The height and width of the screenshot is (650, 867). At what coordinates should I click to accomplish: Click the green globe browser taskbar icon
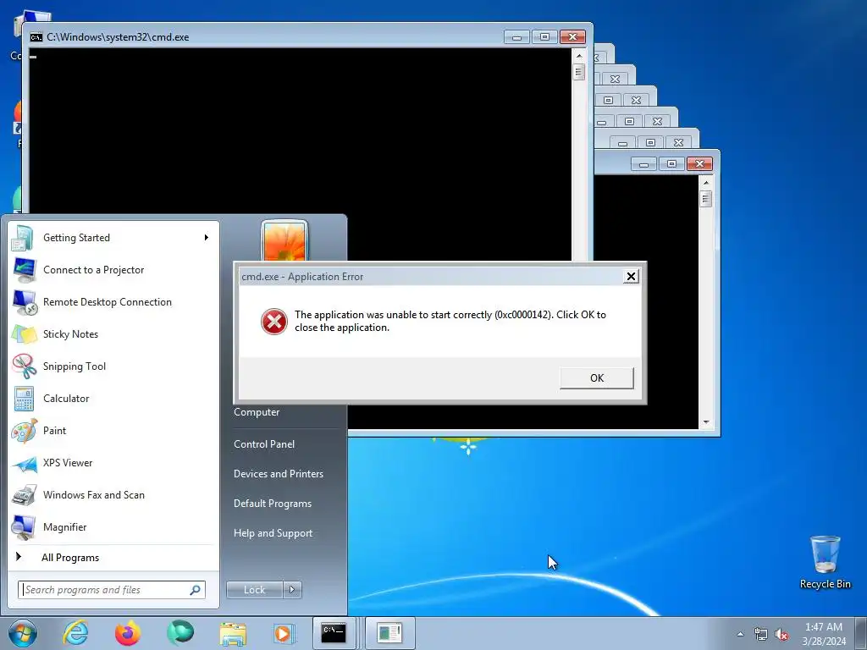(180, 633)
